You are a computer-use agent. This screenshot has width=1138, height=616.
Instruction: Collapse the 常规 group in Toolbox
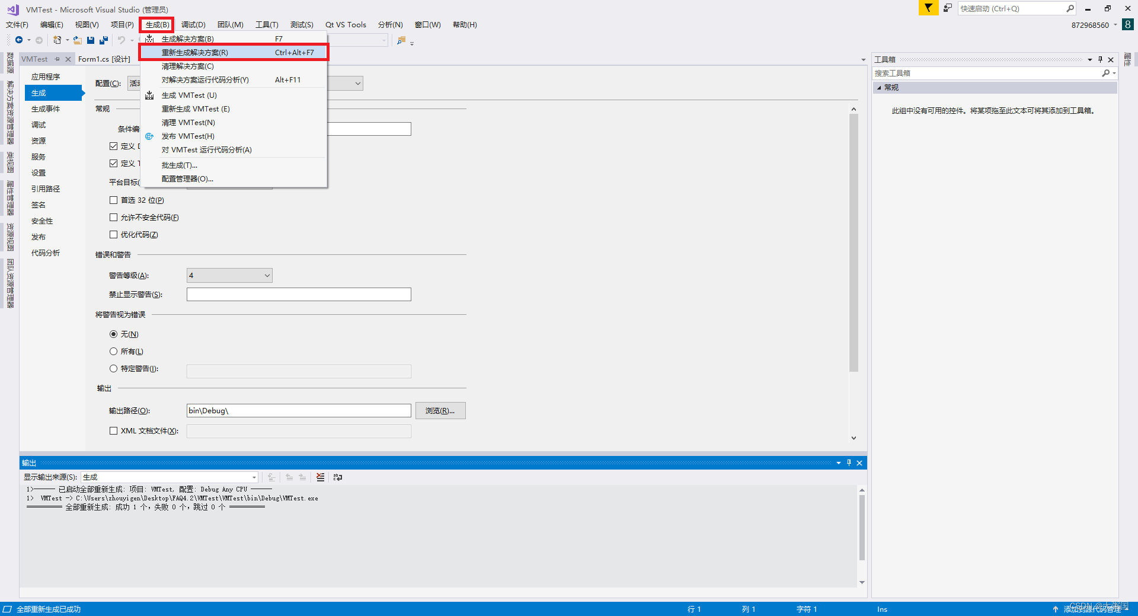coord(880,87)
